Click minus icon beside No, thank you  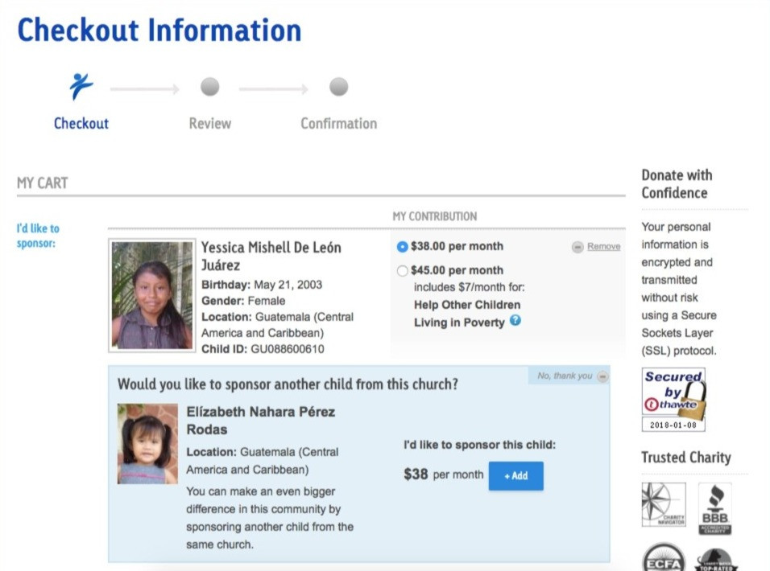pyautogui.click(x=602, y=376)
